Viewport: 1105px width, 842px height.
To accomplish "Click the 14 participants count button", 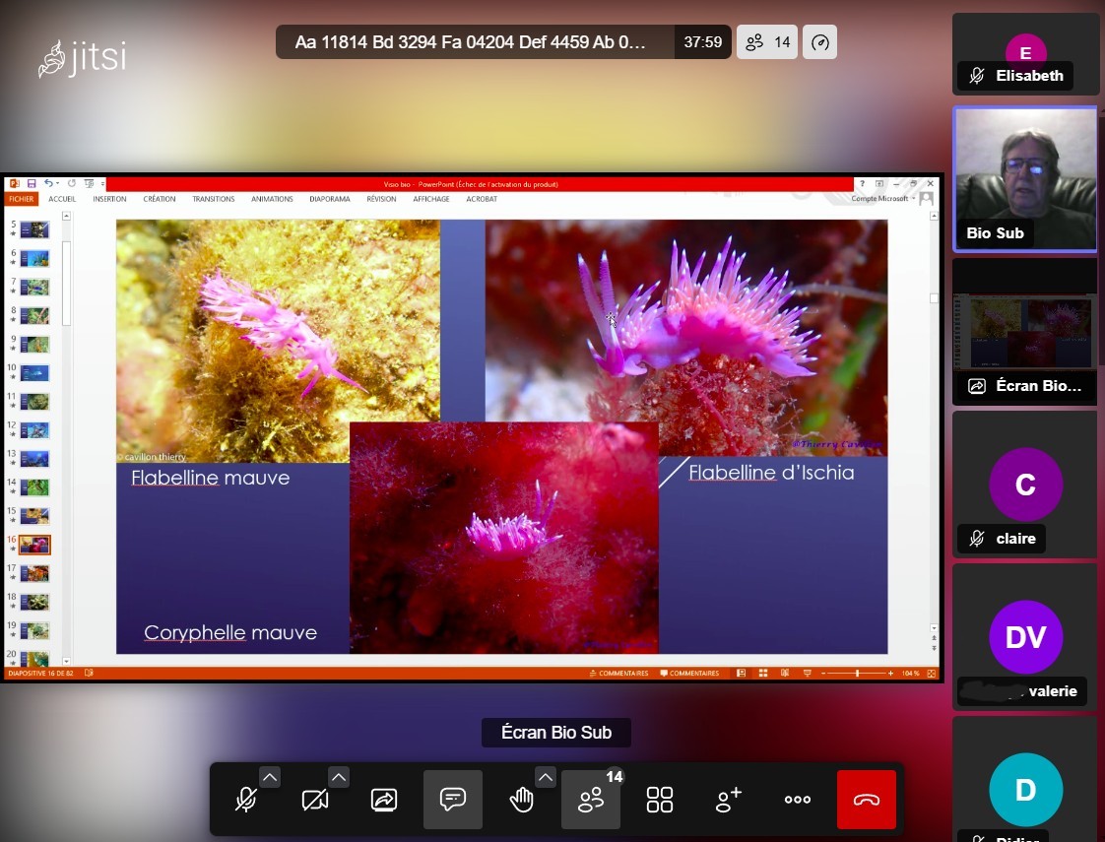I will [x=767, y=42].
